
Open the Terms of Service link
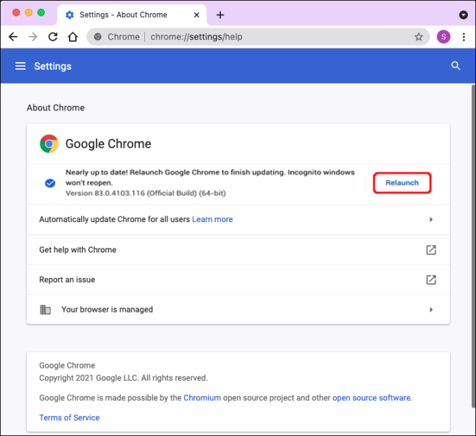pyautogui.click(x=69, y=417)
